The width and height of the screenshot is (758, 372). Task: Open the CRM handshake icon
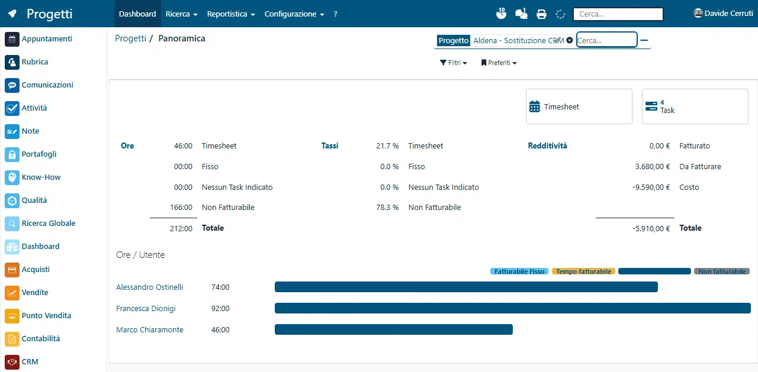pos(12,362)
